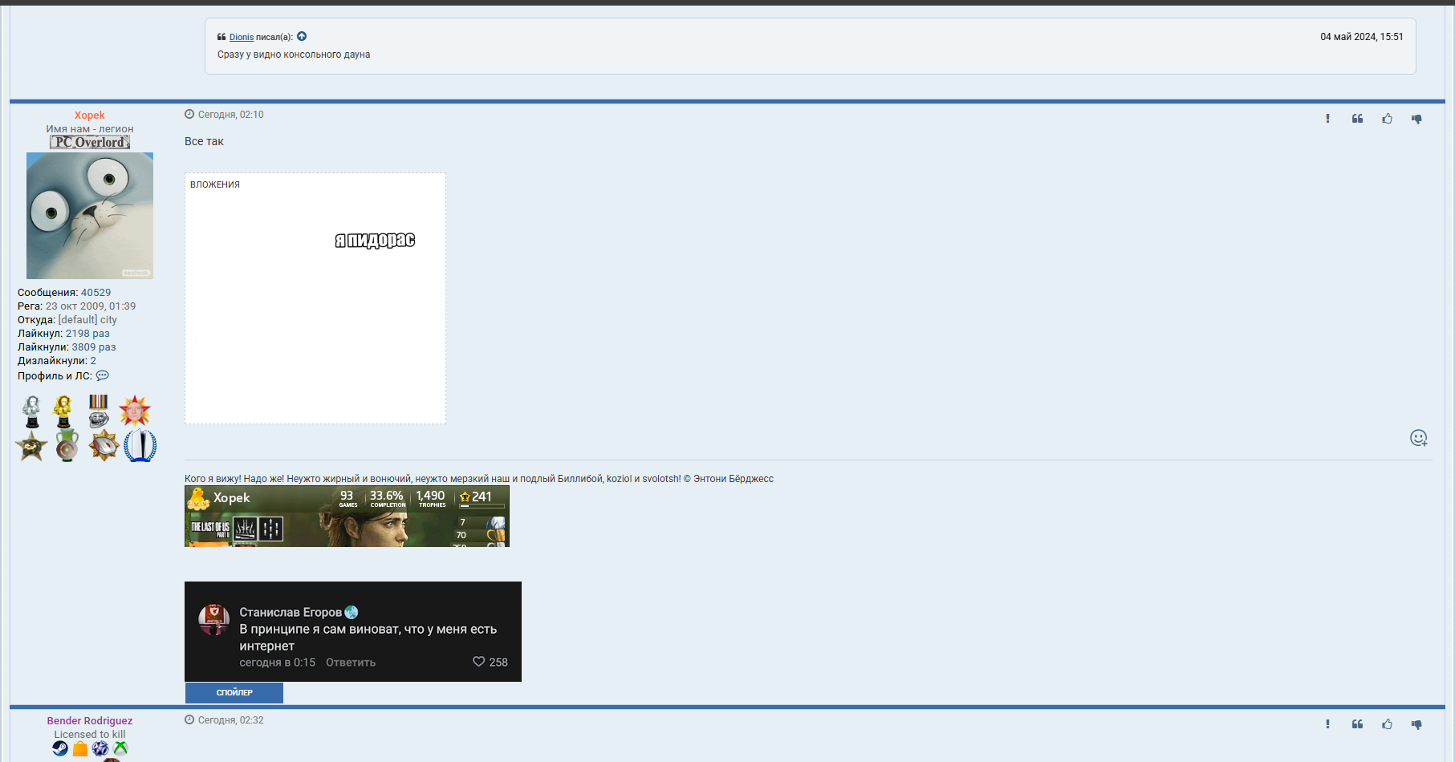Jump to Dionis's quoted post via arrow icon
This screenshot has width=1455, height=762.
click(302, 36)
